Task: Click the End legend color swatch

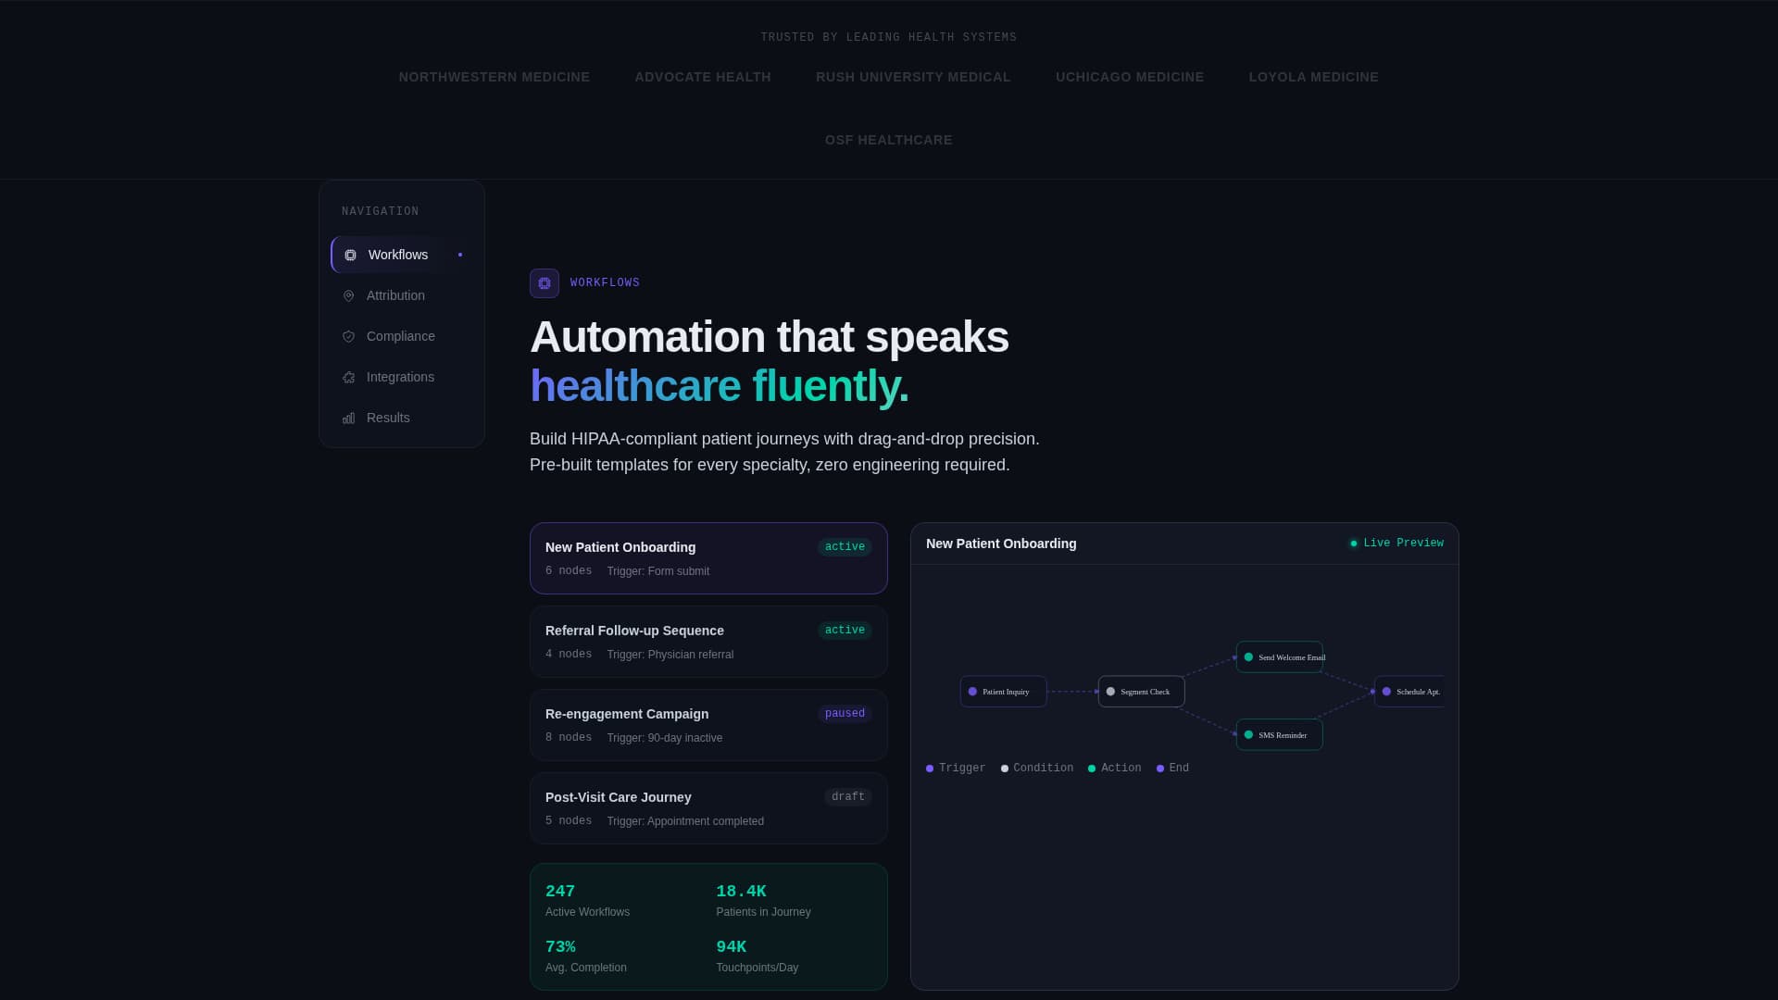Action: [1160, 768]
